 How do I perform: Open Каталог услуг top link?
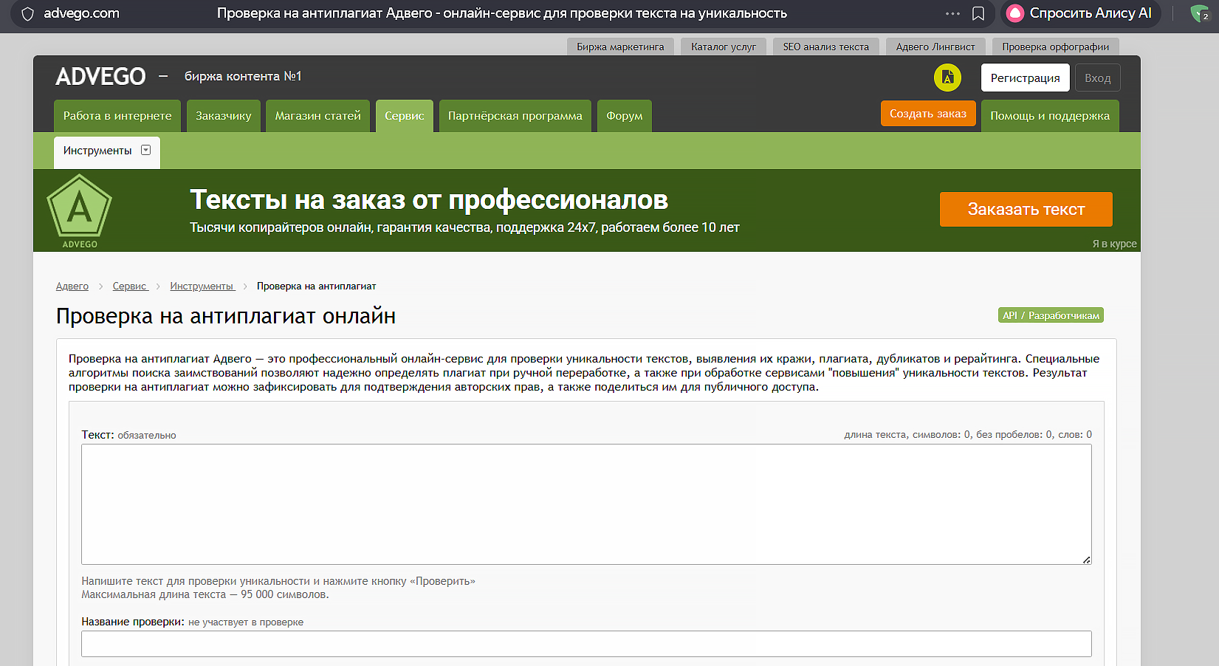click(x=724, y=47)
